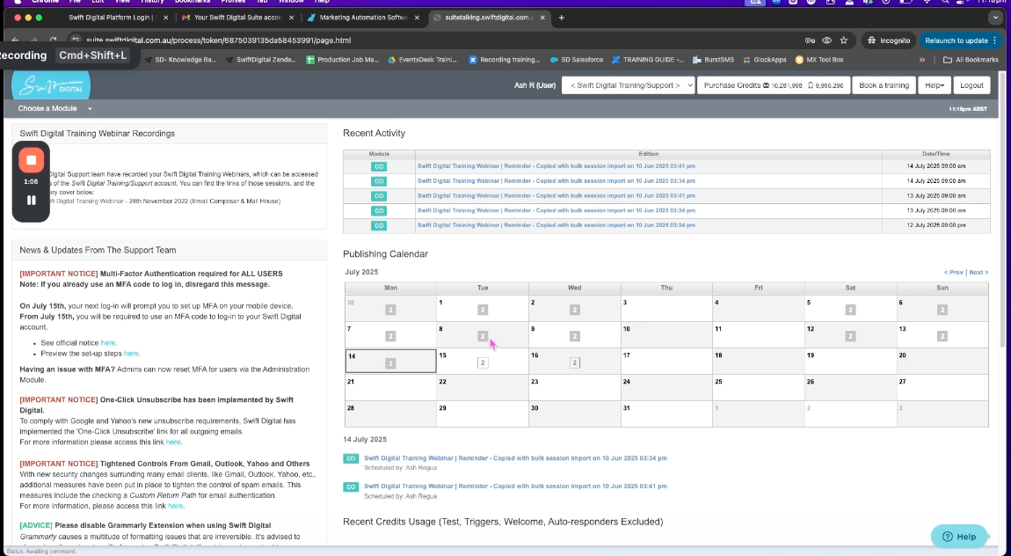
Task: Open the account selector showing Swift Digital Training/Support
Action: (628, 85)
